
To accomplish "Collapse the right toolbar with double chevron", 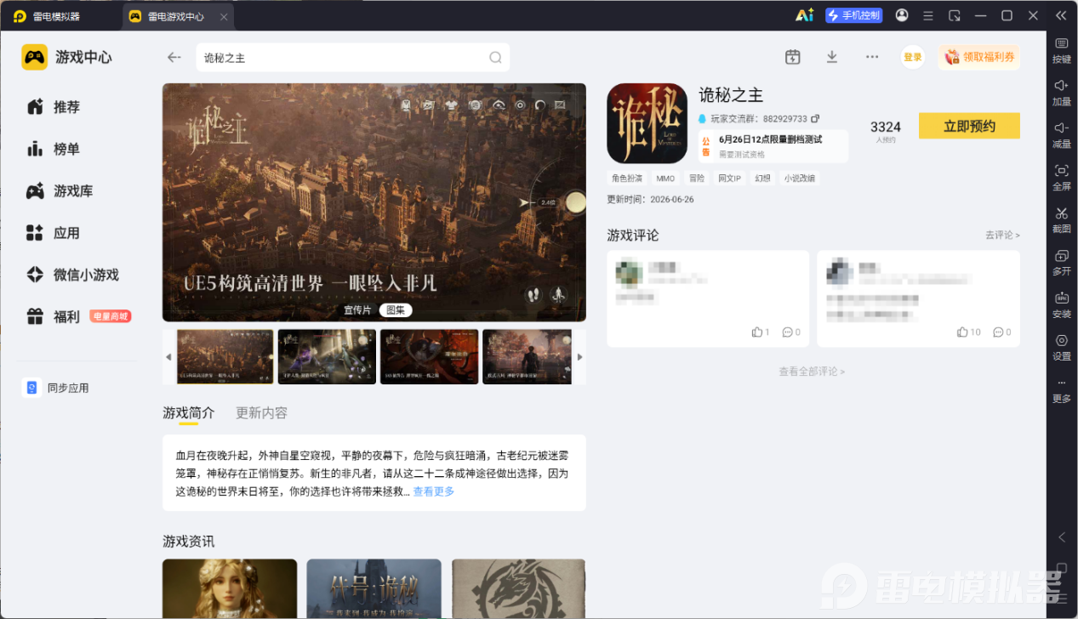I will click(1060, 15).
